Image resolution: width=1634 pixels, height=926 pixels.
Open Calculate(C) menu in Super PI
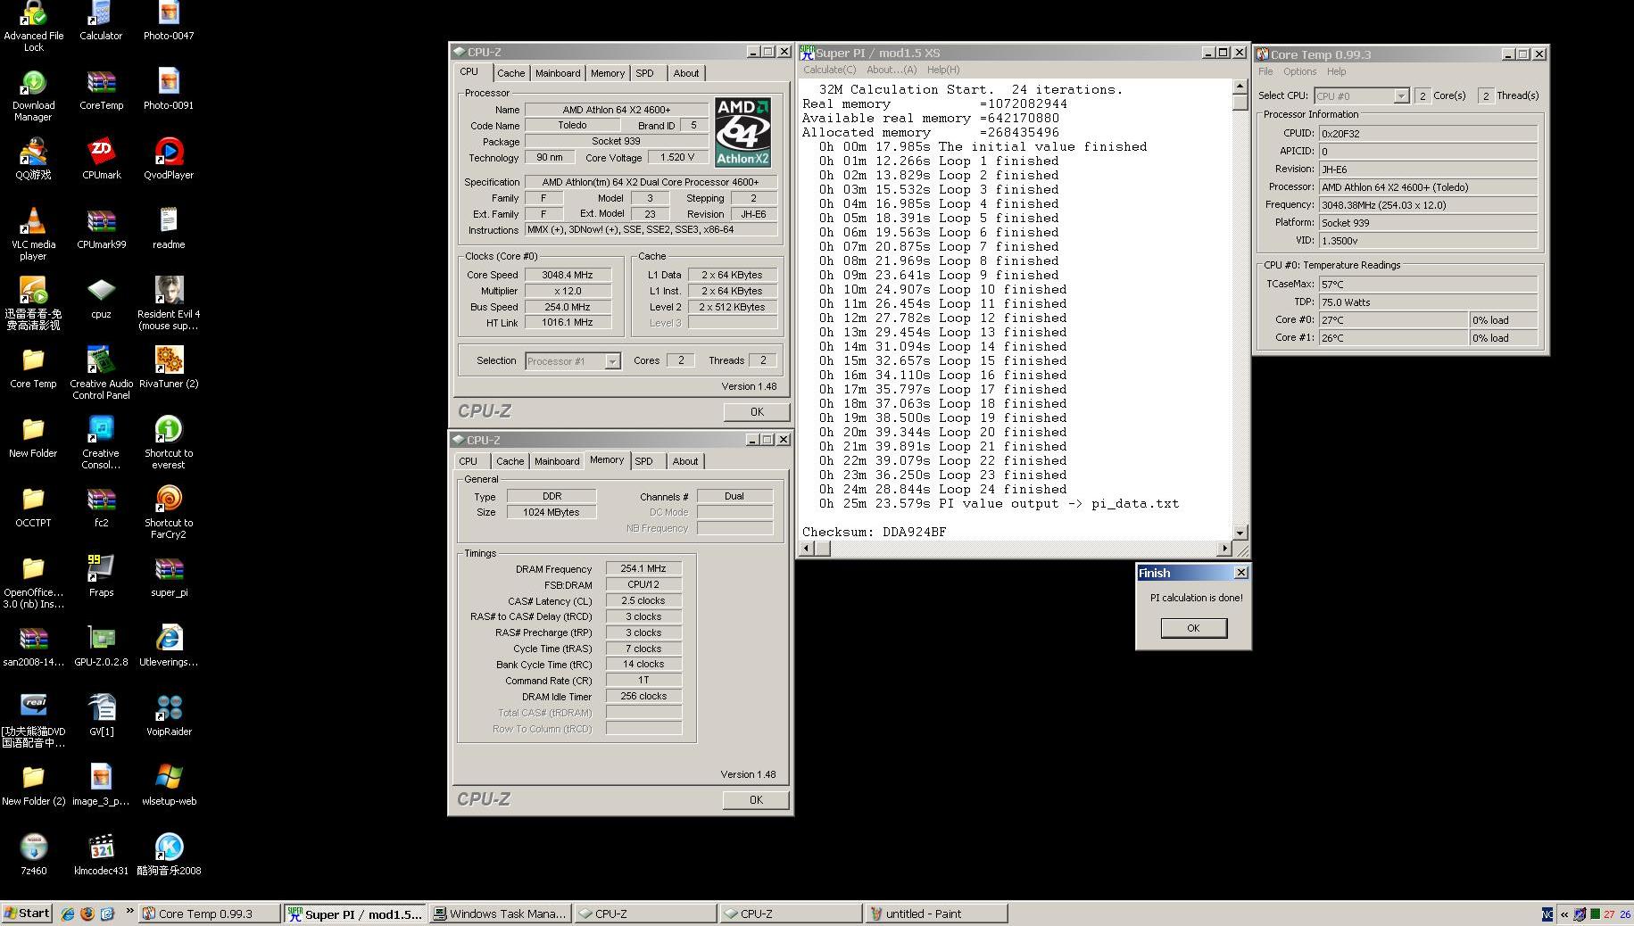point(829,70)
